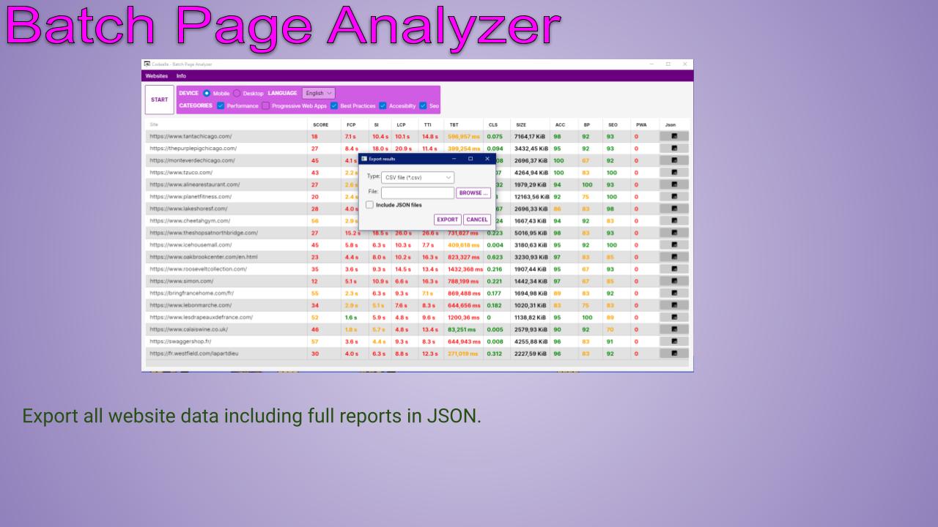Sort by the CLS column header

(493, 125)
